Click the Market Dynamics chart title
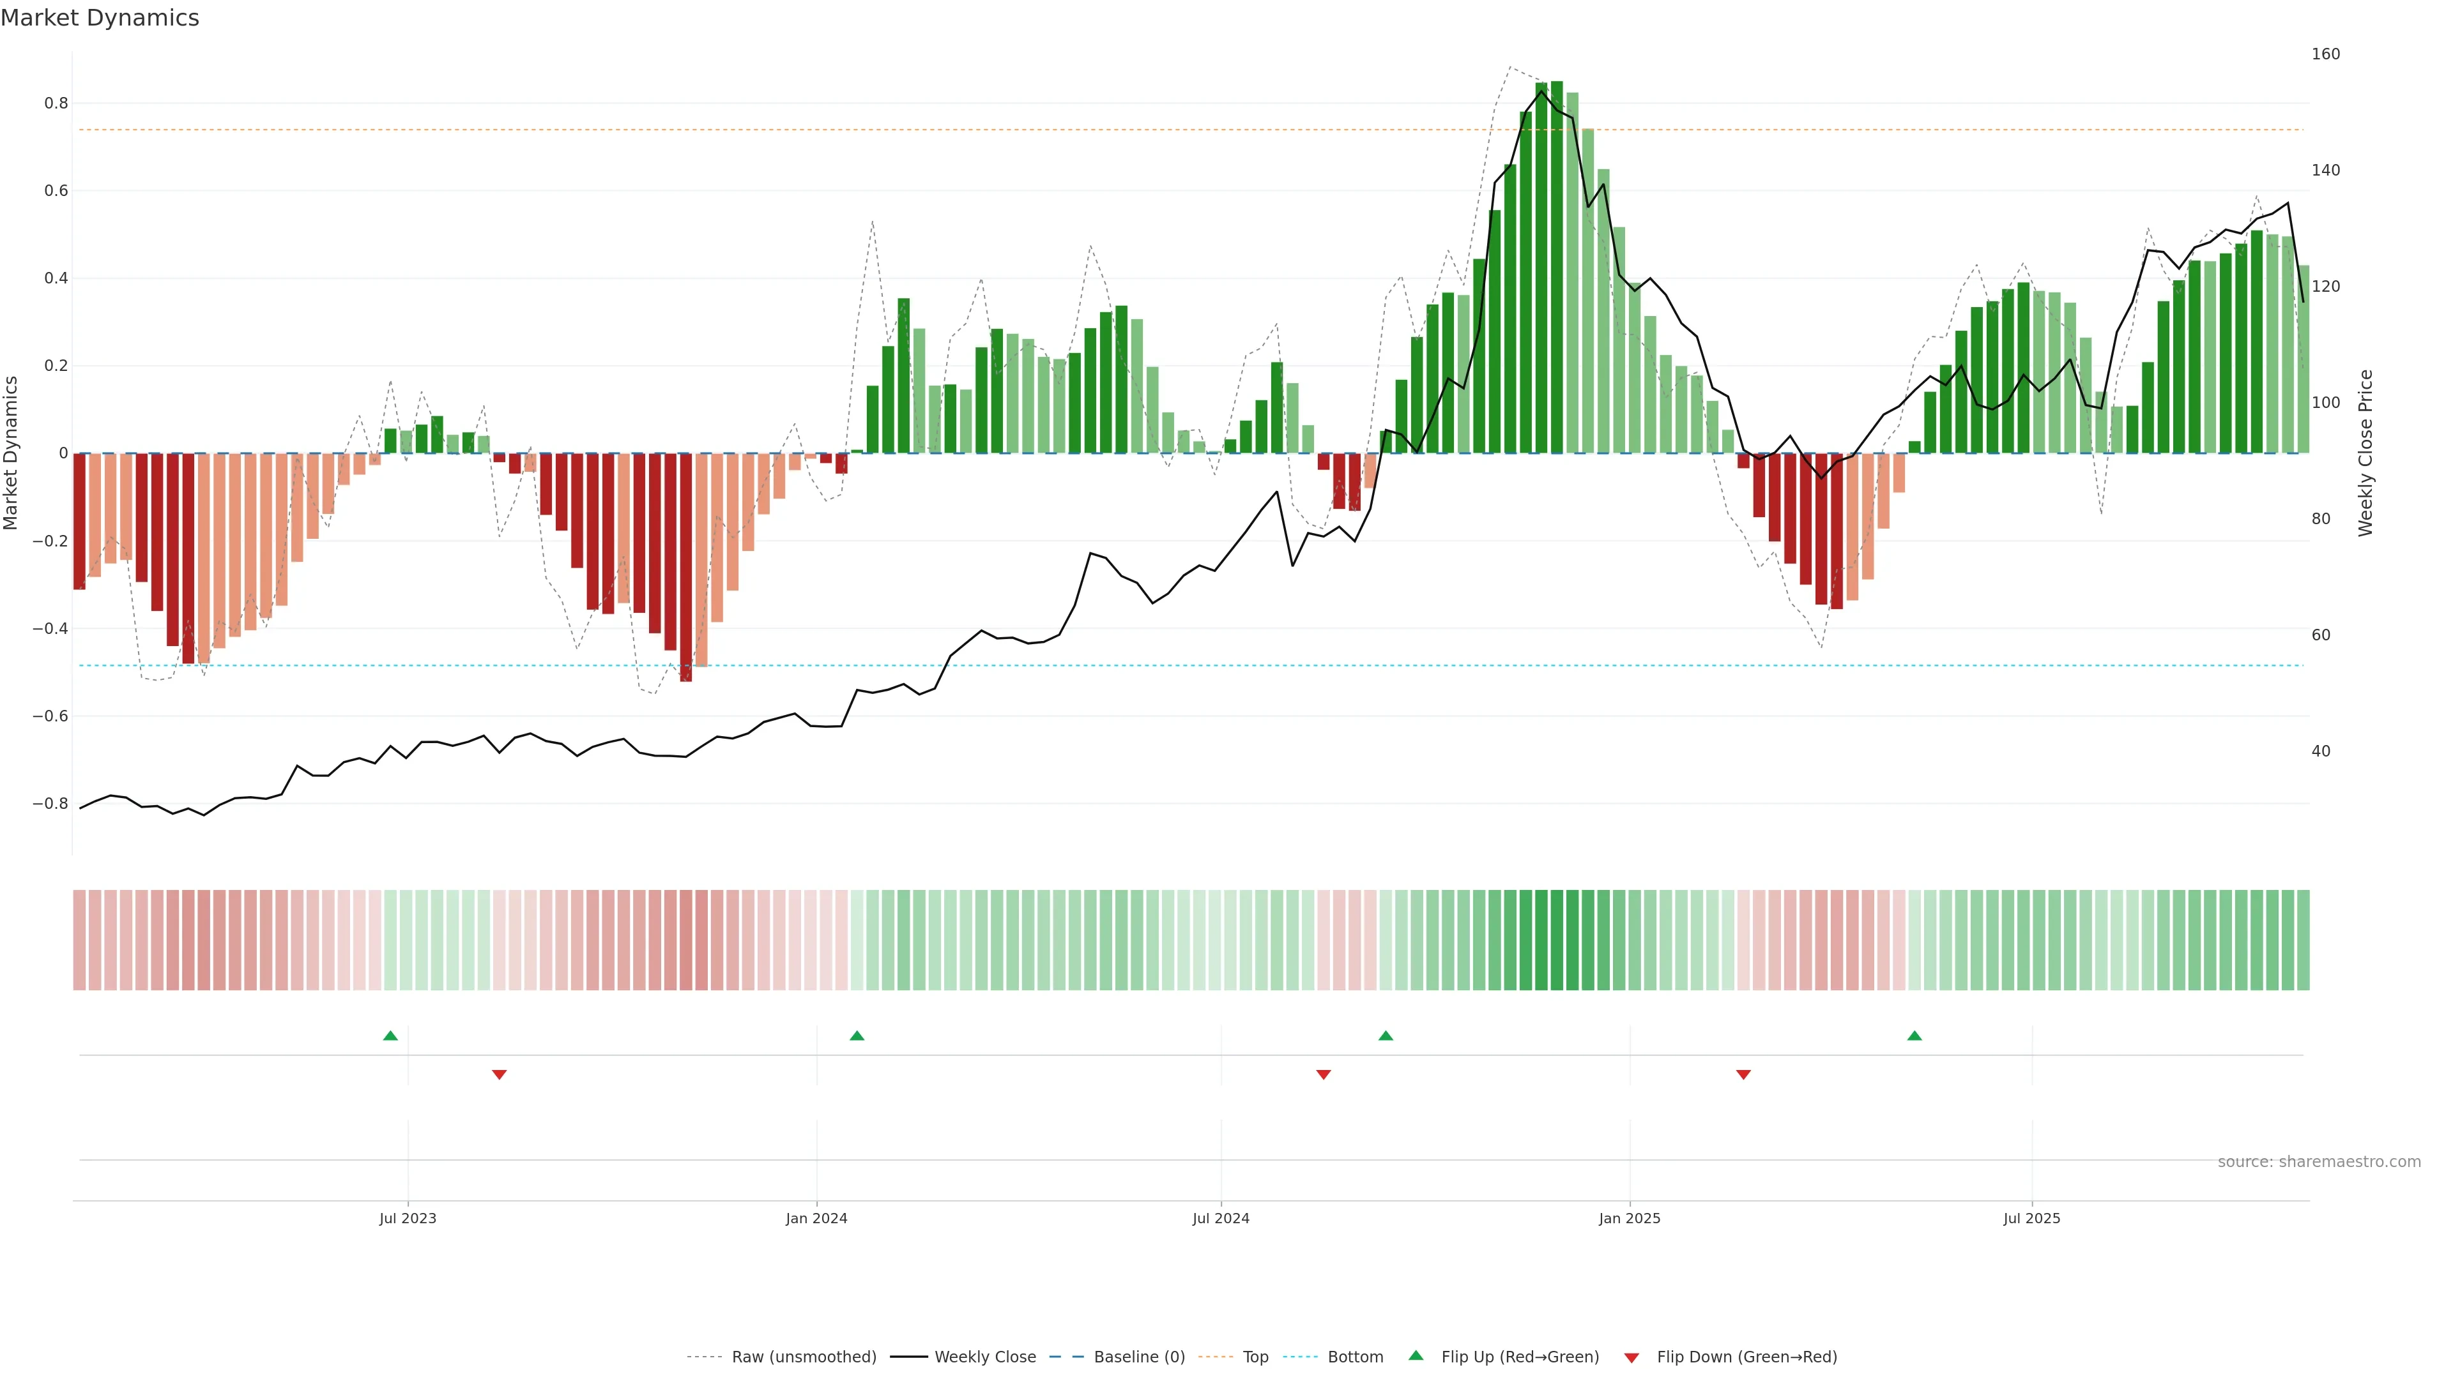This screenshot has width=2453, height=1379. click(100, 18)
